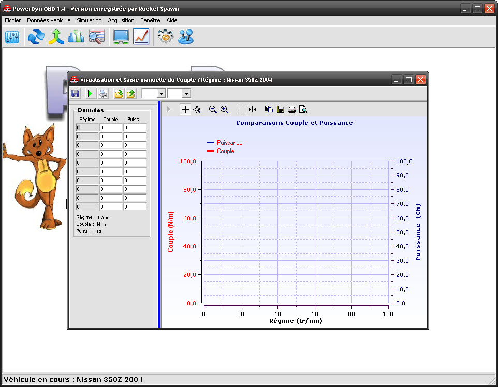This screenshot has width=498, height=387.
Task: Click the blue joystick icon
Action: pyautogui.click(x=185, y=37)
